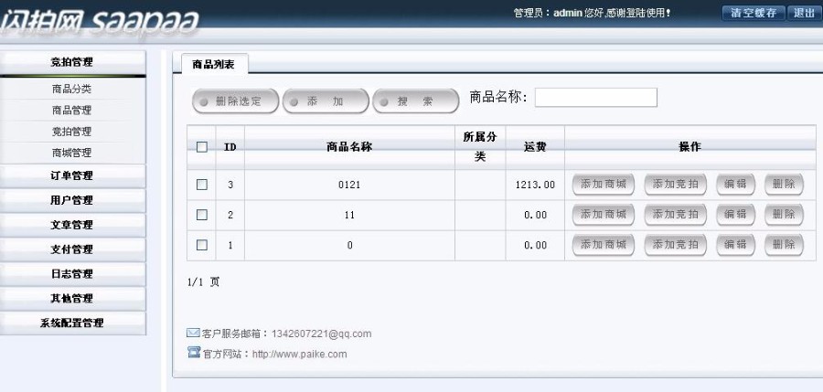This screenshot has width=823, height=392.
Task: Click 编辑 for product ID 2
Action: (735, 215)
